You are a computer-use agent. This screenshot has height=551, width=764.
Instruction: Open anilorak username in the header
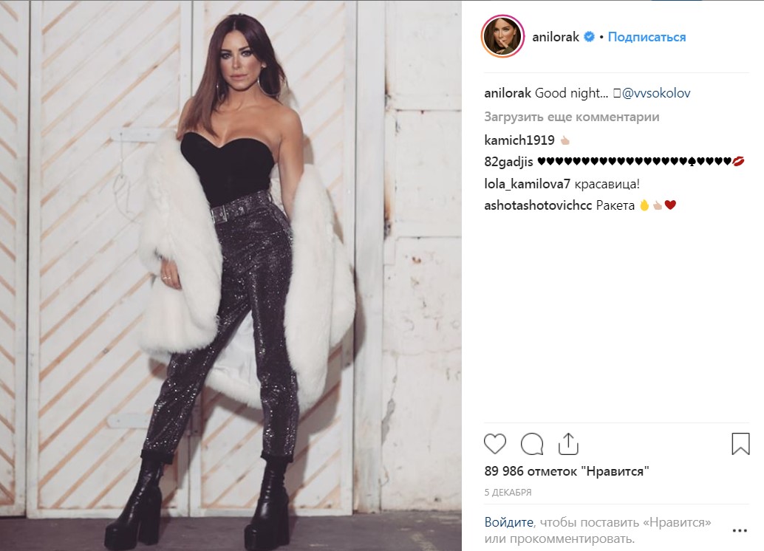click(x=556, y=37)
